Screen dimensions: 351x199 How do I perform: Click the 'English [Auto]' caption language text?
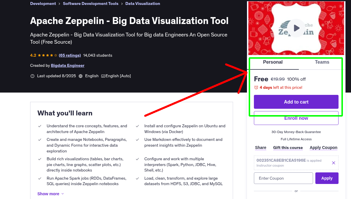pyautogui.click(x=118, y=76)
